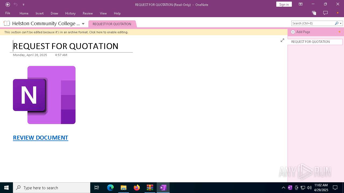Open the Ribbon Display Options icon
The image size is (344, 193).
301,4
